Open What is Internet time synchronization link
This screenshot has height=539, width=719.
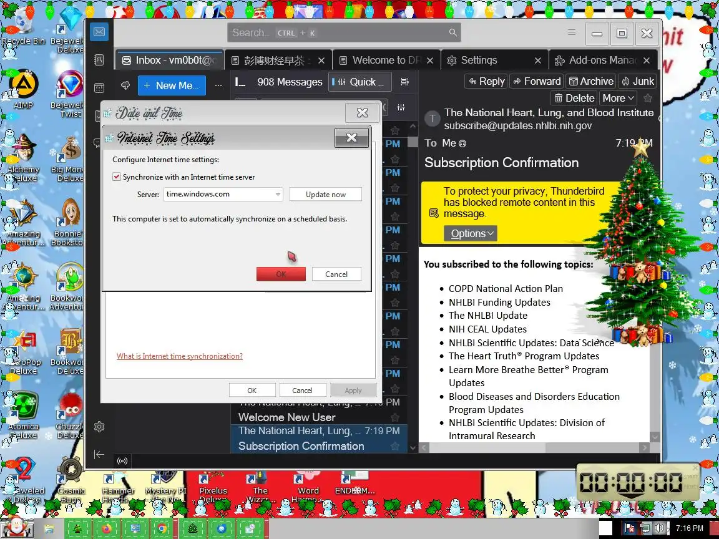(x=180, y=356)
